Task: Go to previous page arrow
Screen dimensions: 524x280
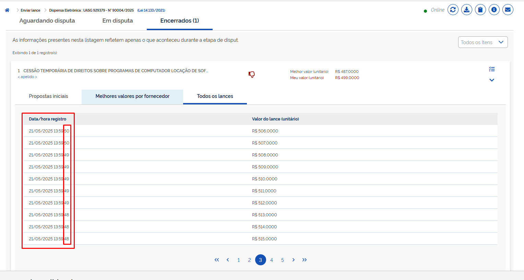Action: pos(228,260)
